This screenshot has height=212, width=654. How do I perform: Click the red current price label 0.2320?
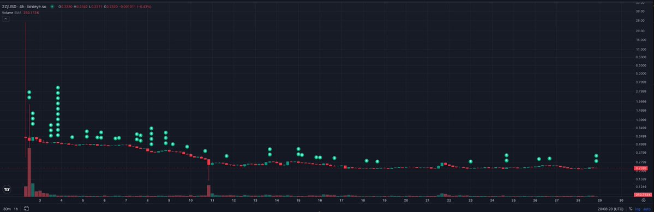(x=640, y=168)
